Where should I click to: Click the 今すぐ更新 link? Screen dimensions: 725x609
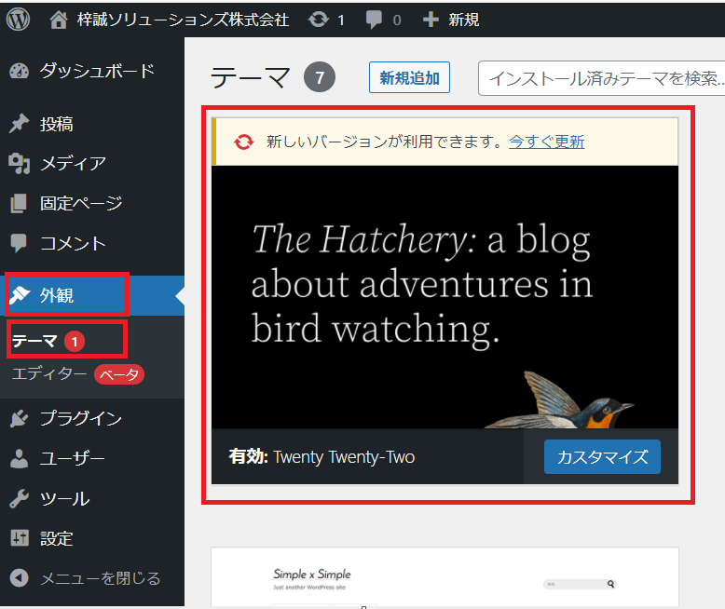pos(546,142)
